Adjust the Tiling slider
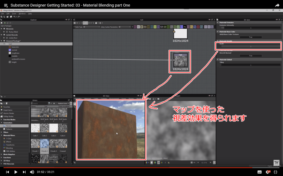 tap(251, 65)
